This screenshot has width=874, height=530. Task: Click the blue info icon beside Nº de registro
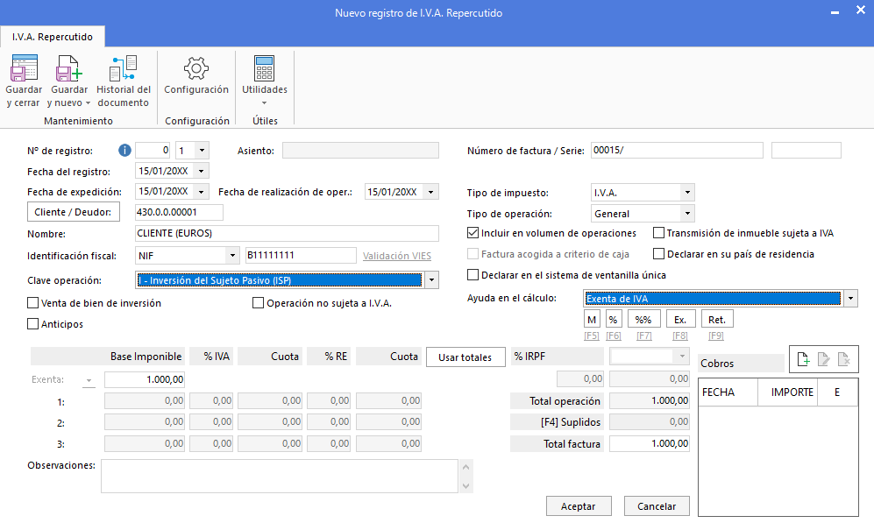[124, 150]
